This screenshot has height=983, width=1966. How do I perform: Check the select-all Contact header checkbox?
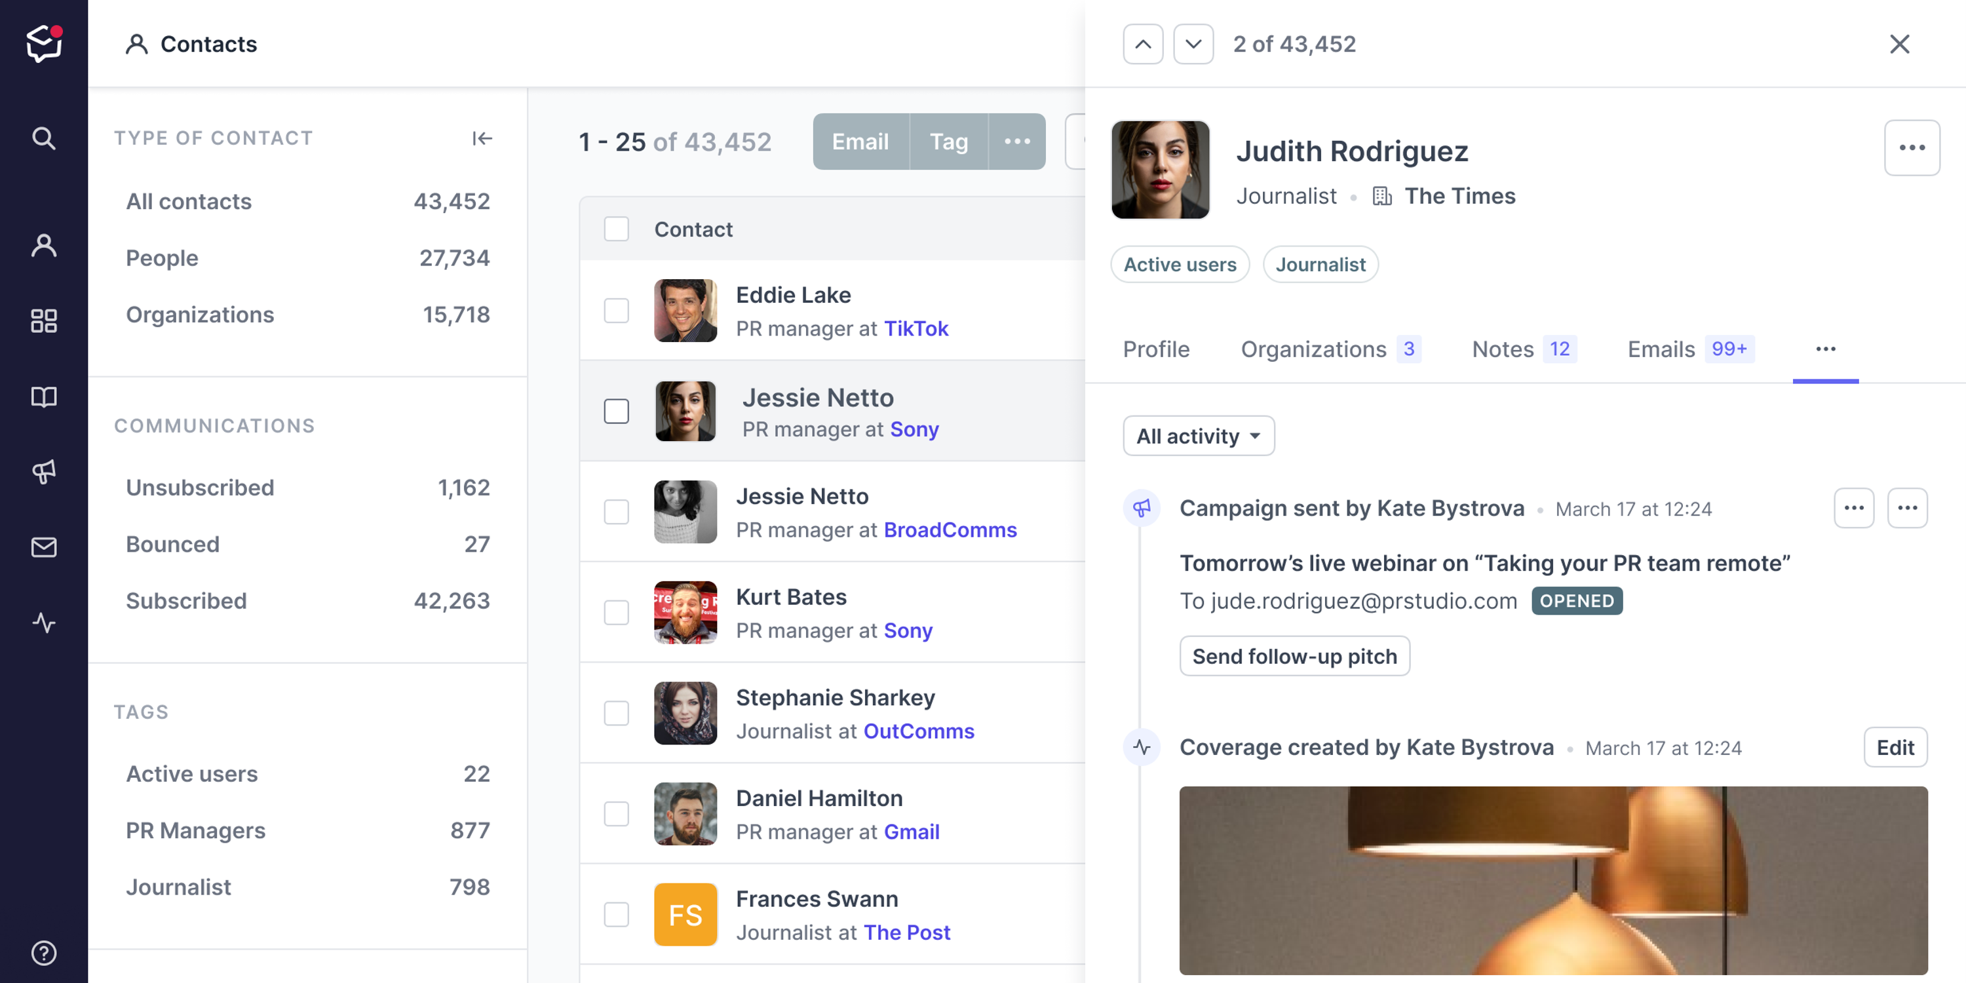click(x=616, y=229)
